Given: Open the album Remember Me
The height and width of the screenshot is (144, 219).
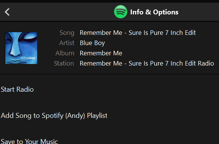Looking at the screenshot, I should click(x=101, y=53).
